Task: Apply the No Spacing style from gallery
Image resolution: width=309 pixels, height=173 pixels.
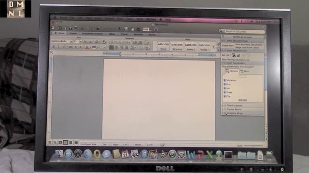Action: click(177, 47)
